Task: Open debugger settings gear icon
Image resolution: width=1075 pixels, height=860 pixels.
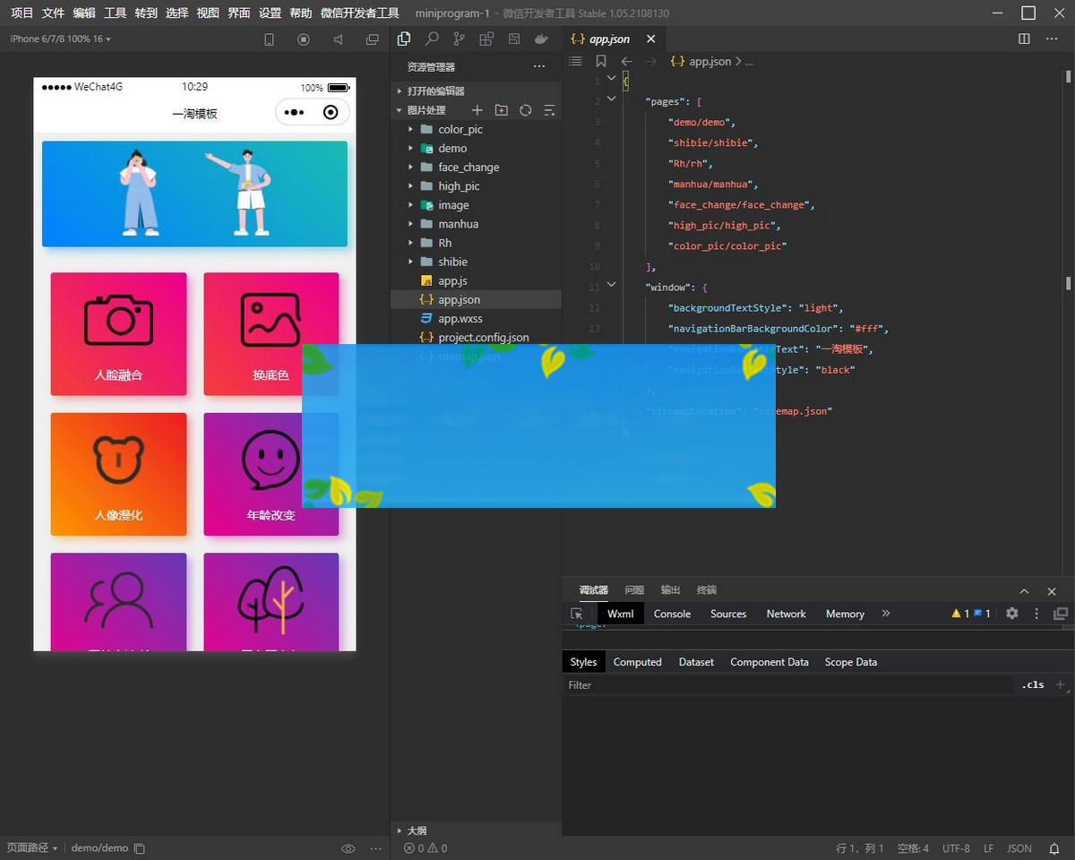Action: click(1012, 614)
